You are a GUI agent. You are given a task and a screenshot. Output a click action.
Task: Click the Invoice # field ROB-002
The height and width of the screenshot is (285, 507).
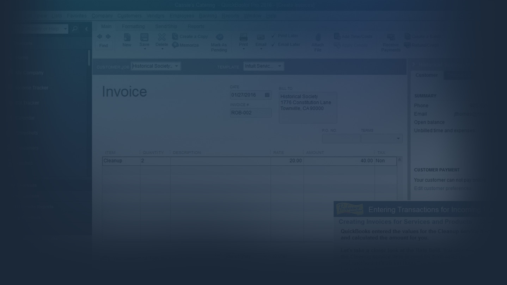pos(251,113)
